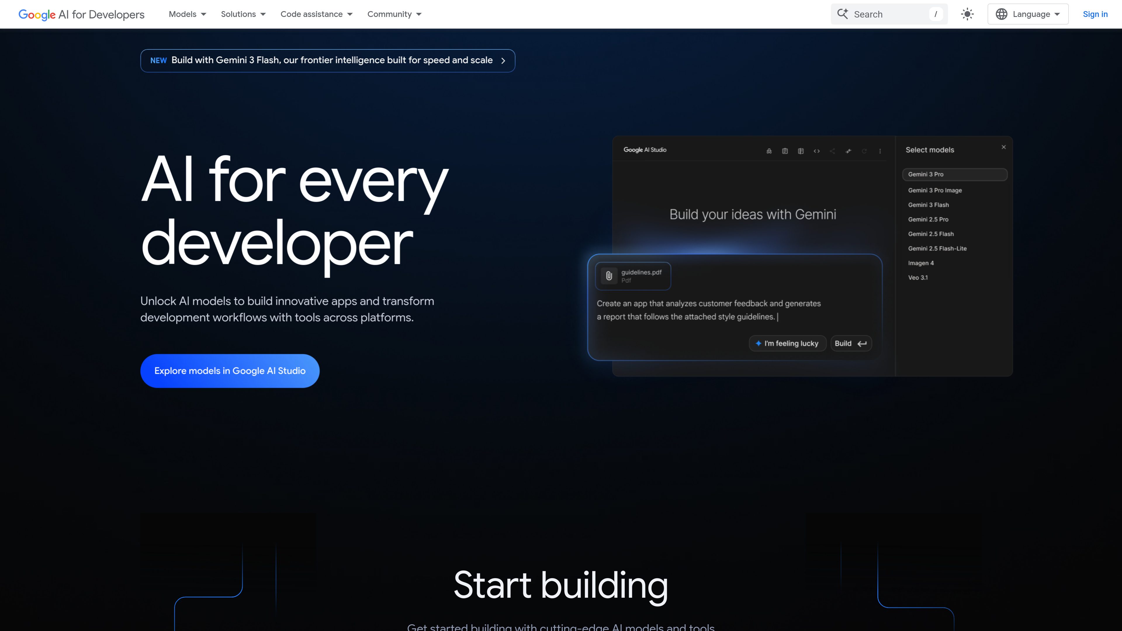The height and width of the screenshot is (631, 1122).
Task: Select Veo 3.1 model
Action: 918,278
